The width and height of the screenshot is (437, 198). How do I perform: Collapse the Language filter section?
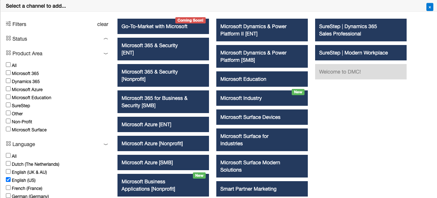(106, 144)
